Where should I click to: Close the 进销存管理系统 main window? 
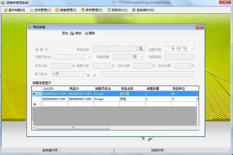click(225, 2)
